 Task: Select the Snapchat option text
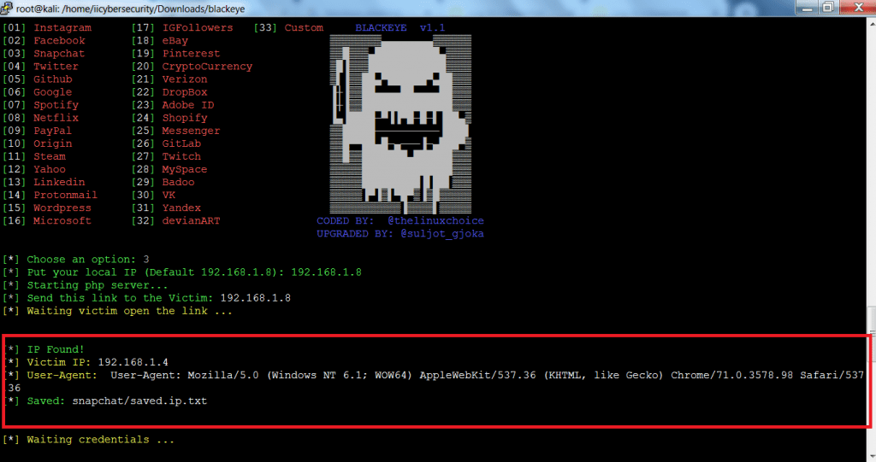(x=59, y=53)
